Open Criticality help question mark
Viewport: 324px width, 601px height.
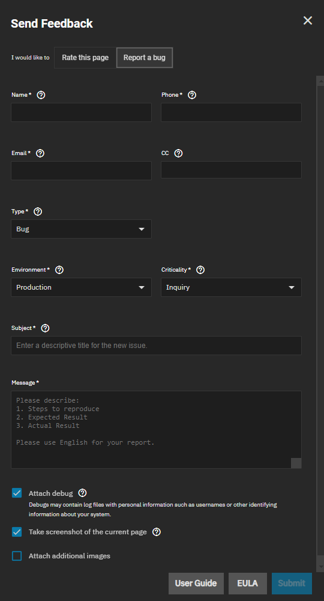coord(200,270)
